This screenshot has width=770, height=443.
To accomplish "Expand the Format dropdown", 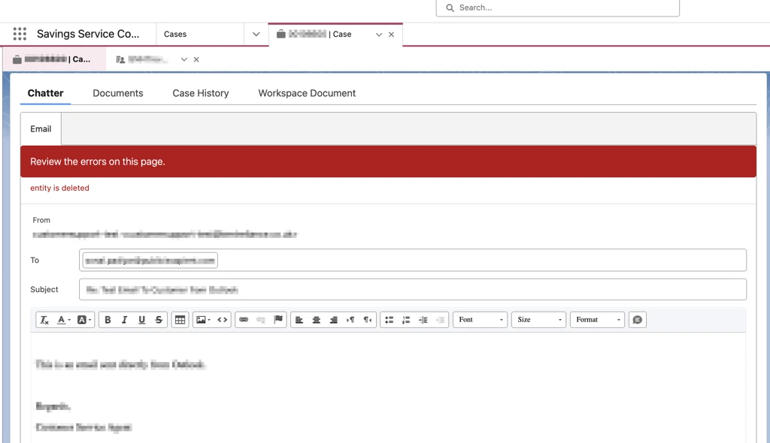I will point(598,320).
